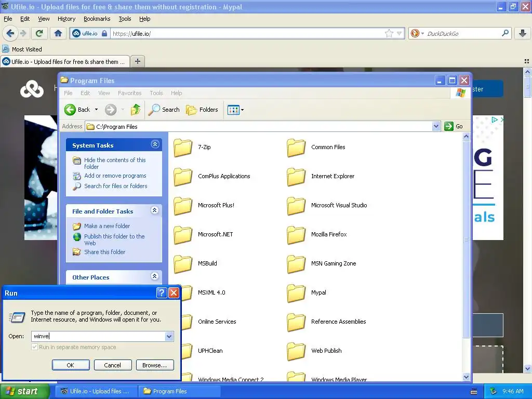
Task: Switch to Program Files taskbar button
Action: coord(179,391)
